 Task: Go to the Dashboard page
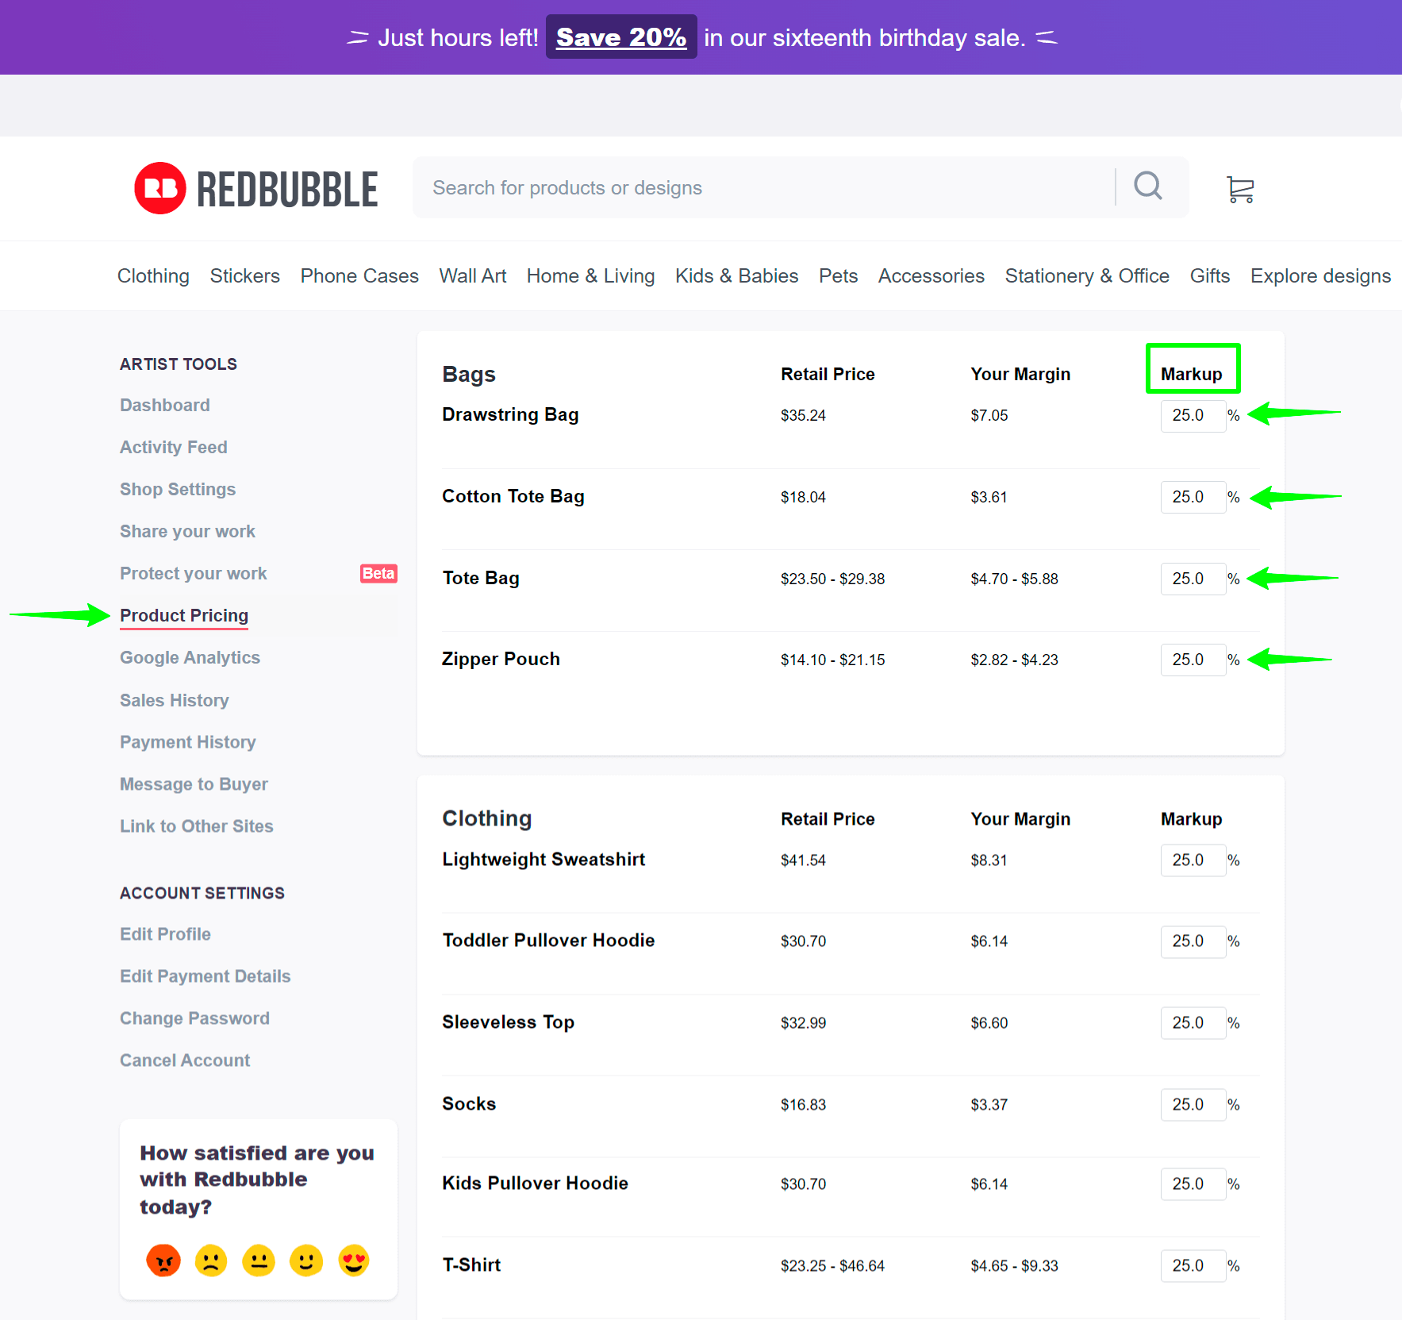pos(165,405)
